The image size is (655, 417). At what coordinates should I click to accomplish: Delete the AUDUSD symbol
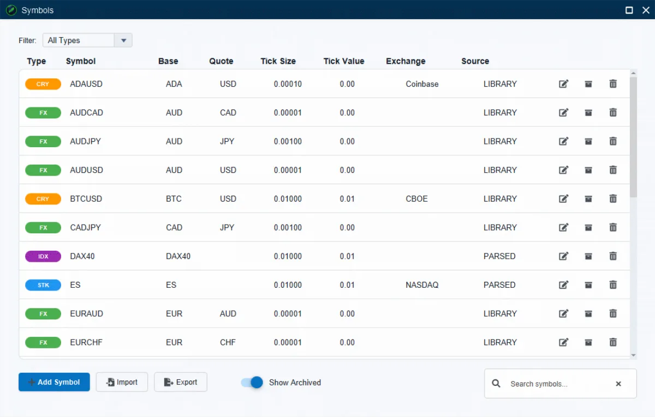[x=613, y=170]
